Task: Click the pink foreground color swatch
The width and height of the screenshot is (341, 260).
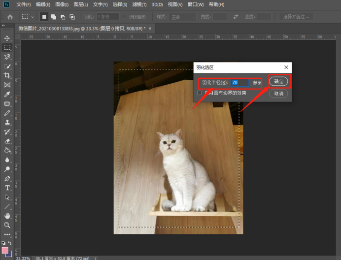Action: pos(5,250)
